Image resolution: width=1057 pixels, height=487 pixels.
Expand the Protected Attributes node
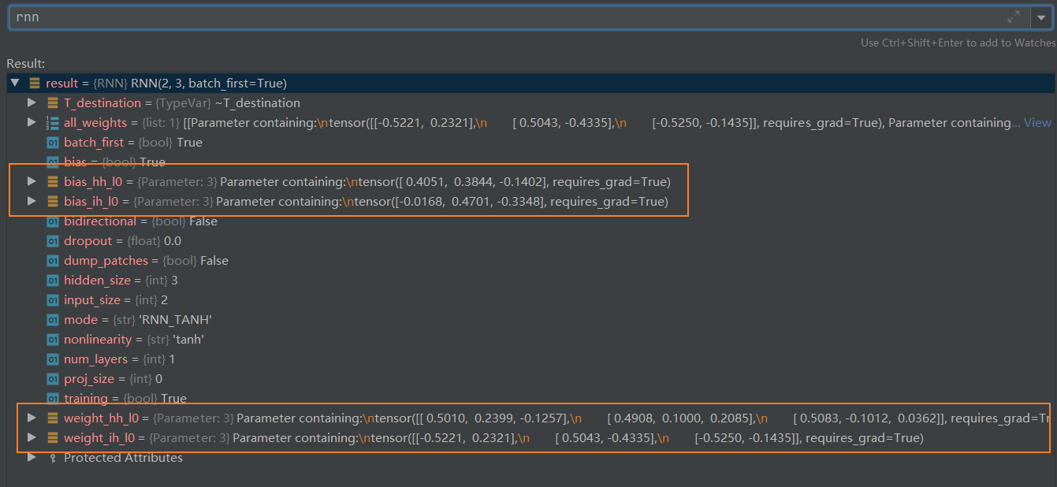[x=32, y=457]
